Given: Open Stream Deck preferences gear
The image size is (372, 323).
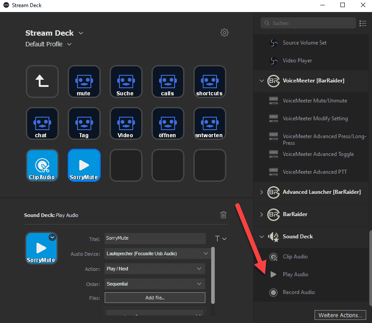Looking at the screenshot, I should [x=225, y=33].
